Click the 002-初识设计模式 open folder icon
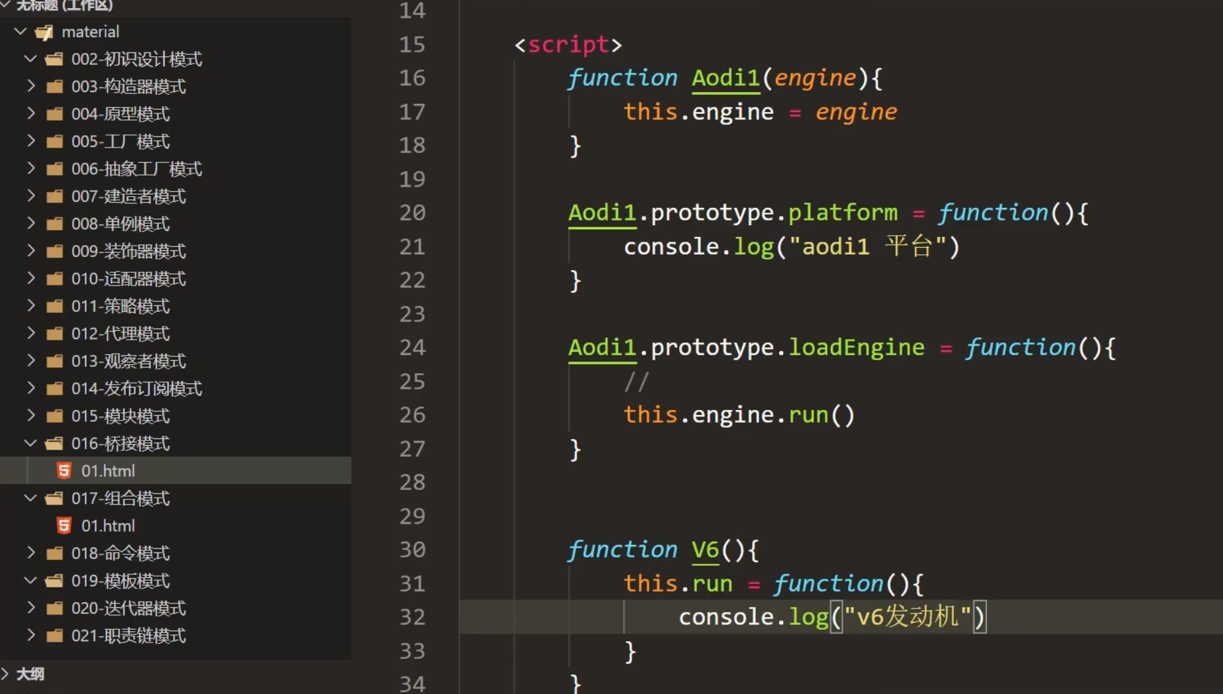Image resolution: width=1223 pixels, height=694 pixels. point(54,59)
